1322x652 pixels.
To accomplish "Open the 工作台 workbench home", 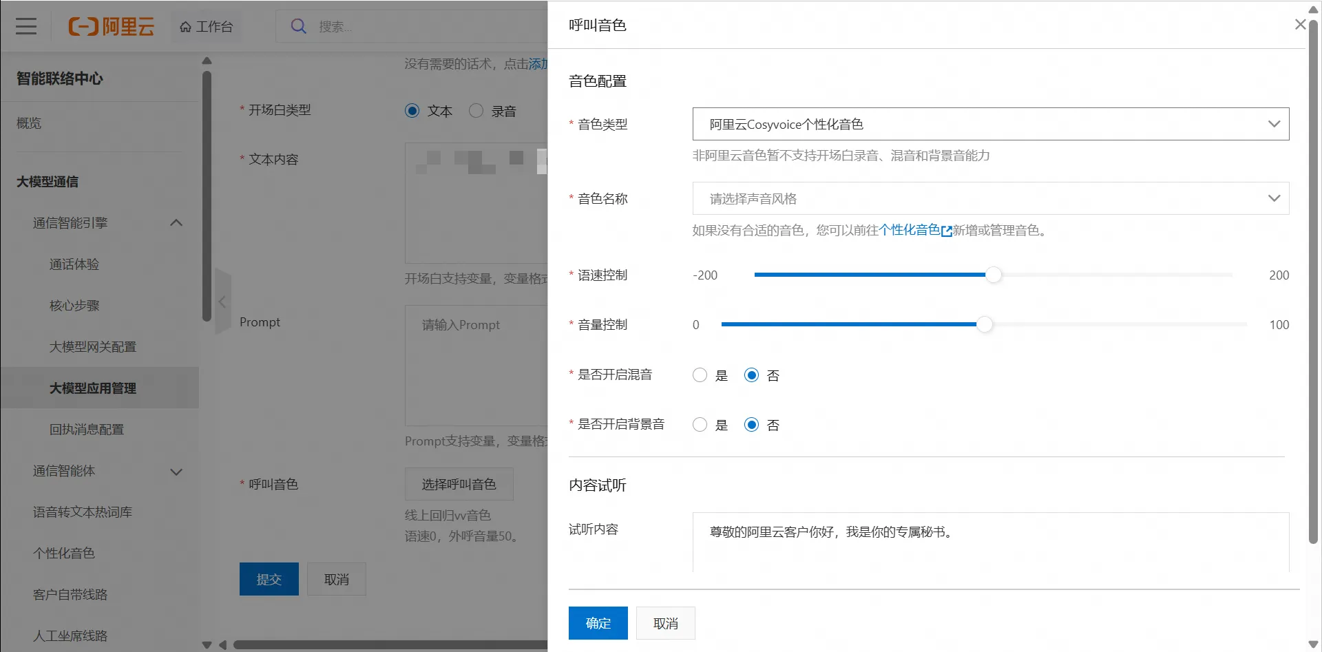I will pos(206,26).
